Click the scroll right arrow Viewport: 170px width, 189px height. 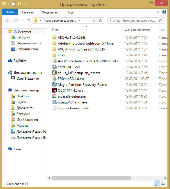165,178
